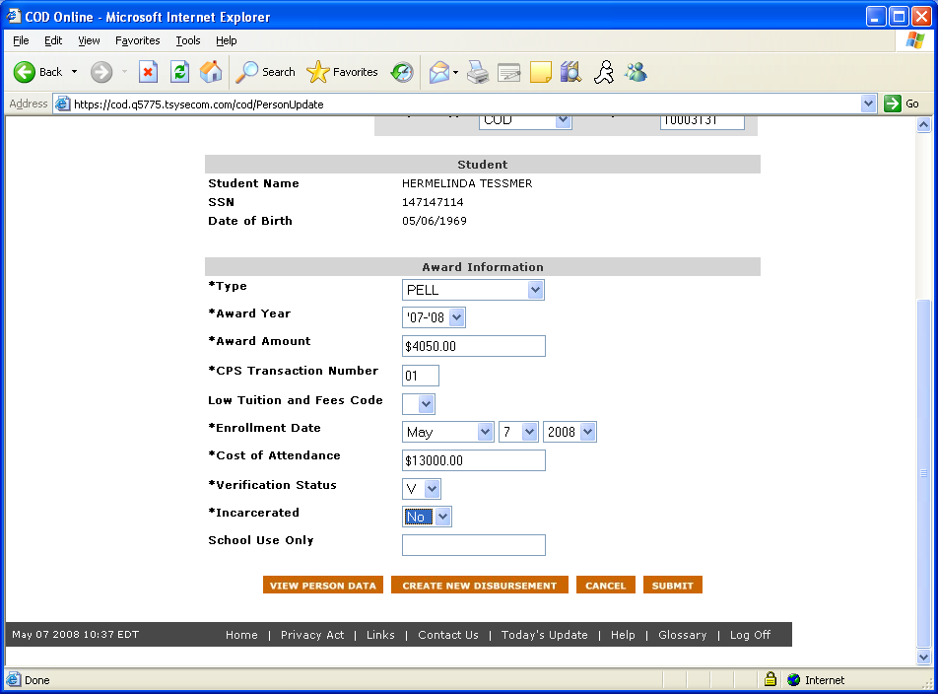Open the History clock icon
Screen dimensions: 938x694
pos(401,72)
